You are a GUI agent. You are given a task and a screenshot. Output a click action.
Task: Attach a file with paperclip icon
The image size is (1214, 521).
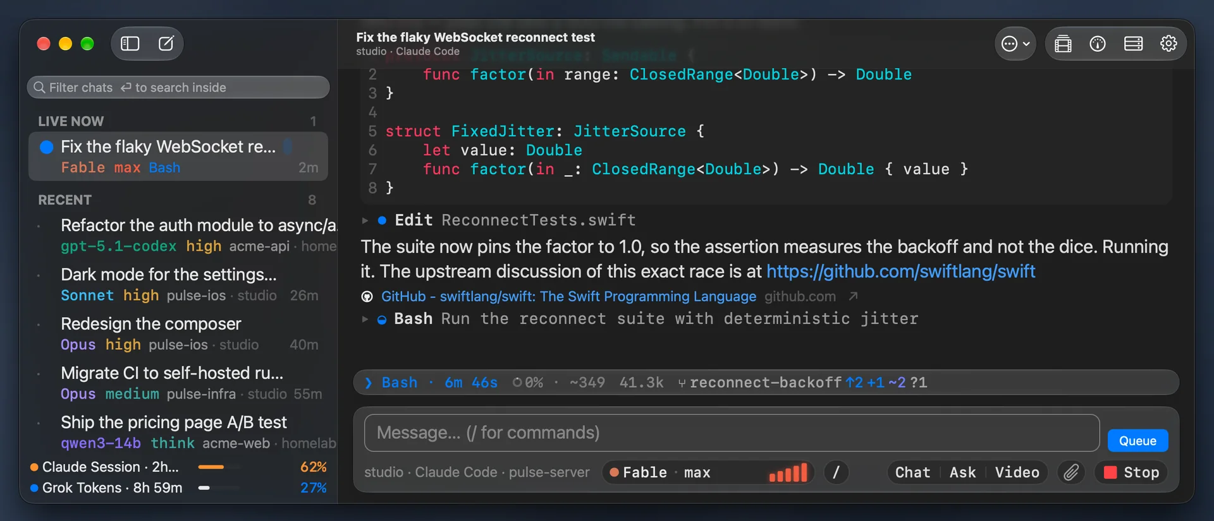pyautogui.click(x=1071, y=472)
